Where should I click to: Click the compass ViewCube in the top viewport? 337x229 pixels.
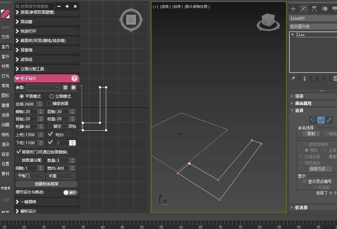131,20
